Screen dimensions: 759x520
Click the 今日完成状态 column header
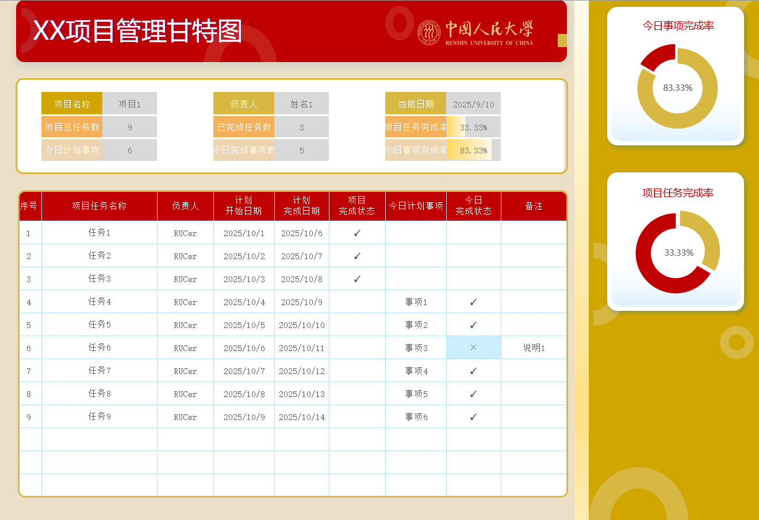(x=474, y=206)
